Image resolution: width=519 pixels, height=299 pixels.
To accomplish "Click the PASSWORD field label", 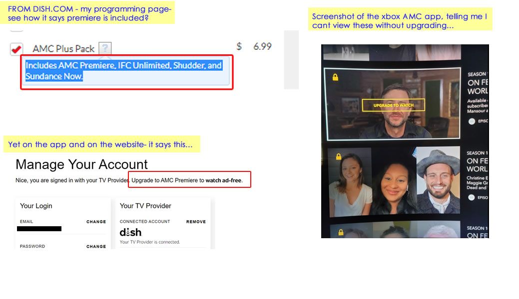I will click(x=32, y=246).
